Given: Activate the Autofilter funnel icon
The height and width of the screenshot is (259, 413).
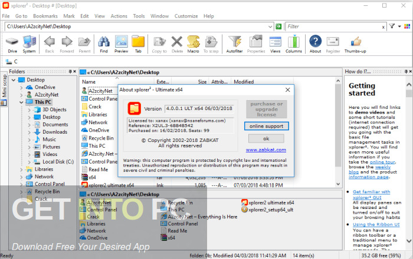Looking at the screenshot, I should click(234, 44).
